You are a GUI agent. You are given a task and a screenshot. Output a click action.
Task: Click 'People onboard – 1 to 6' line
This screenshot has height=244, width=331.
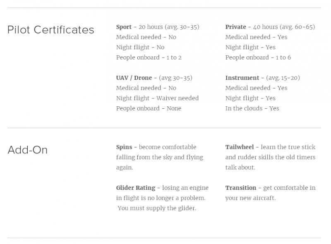point(258,57)
